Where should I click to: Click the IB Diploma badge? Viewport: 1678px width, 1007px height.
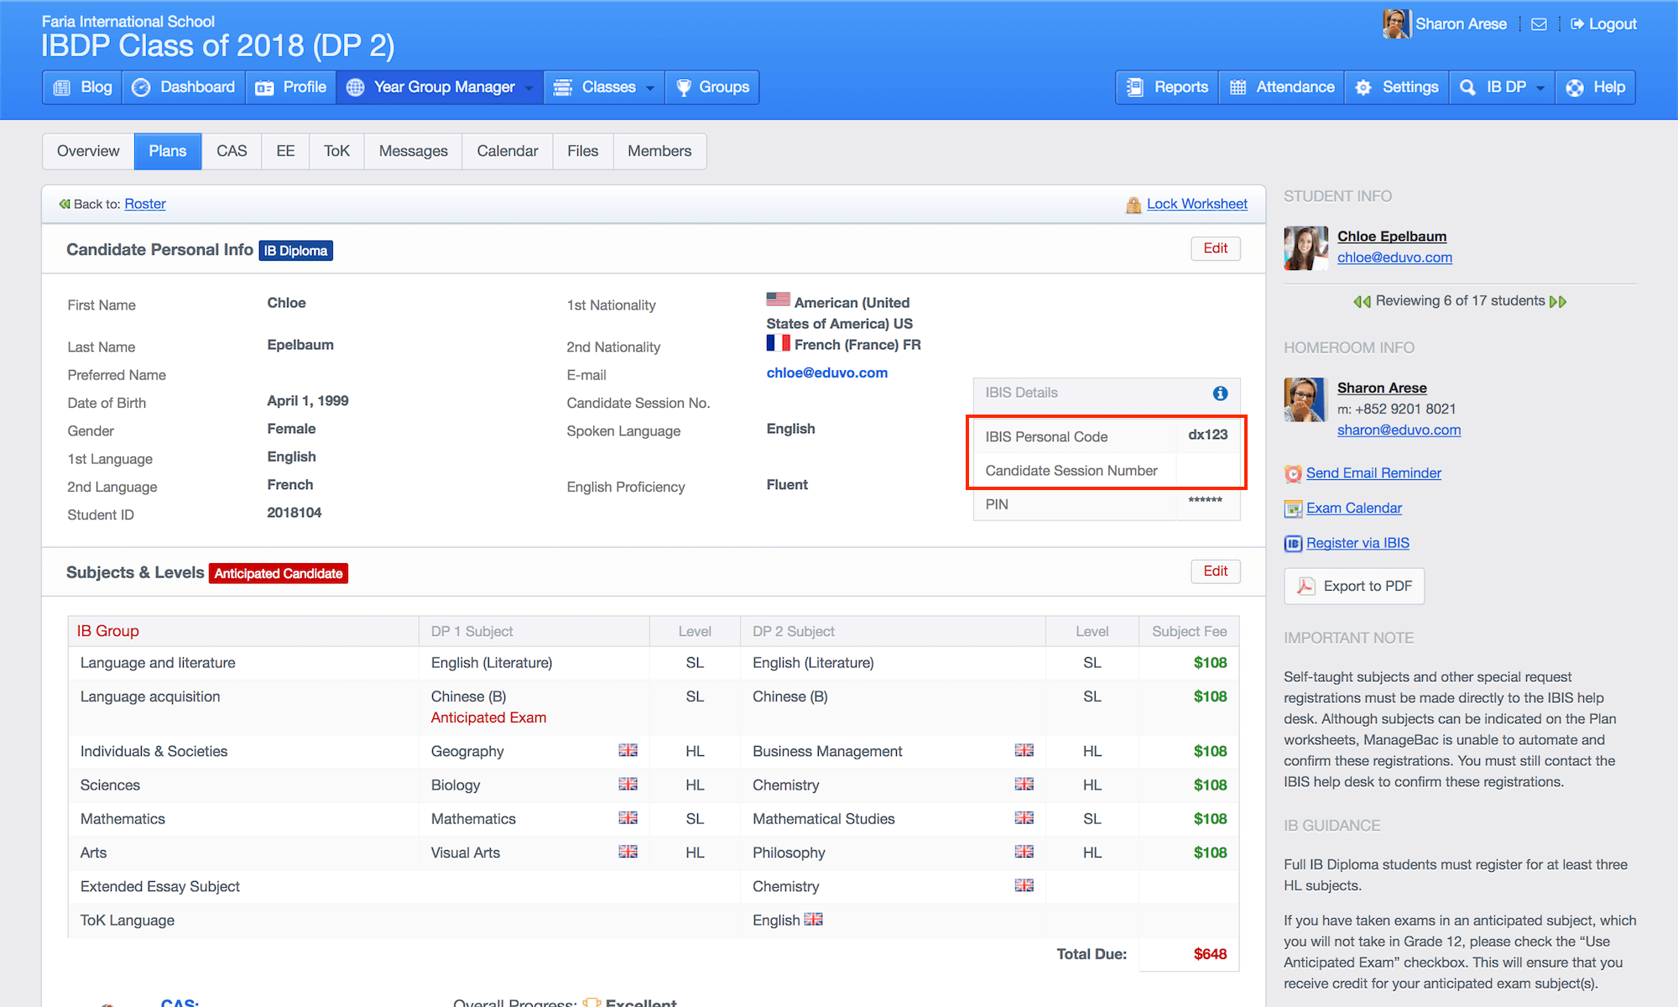click(296, 251)
